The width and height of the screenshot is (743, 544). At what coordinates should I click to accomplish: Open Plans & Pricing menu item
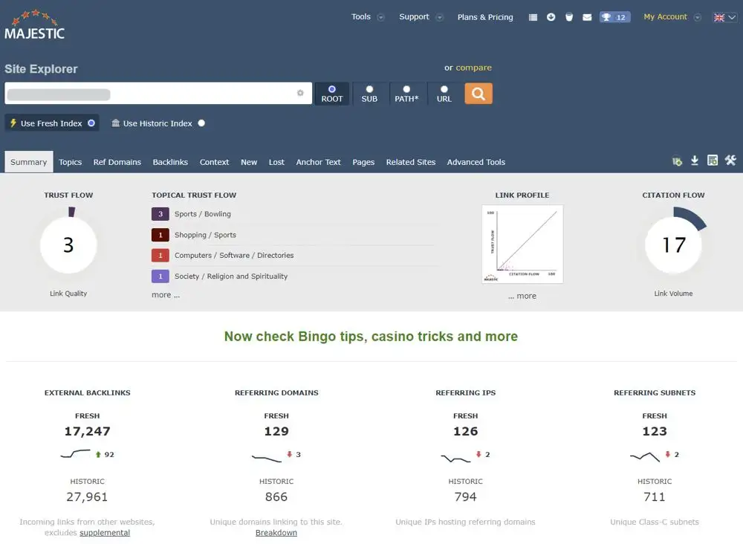click(485, 17)
